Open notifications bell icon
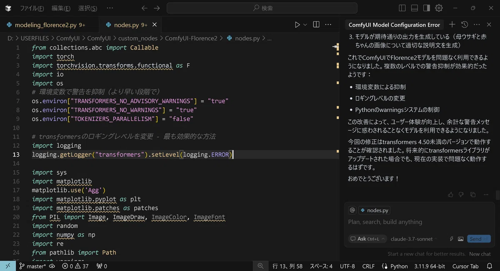 [489, 266]
